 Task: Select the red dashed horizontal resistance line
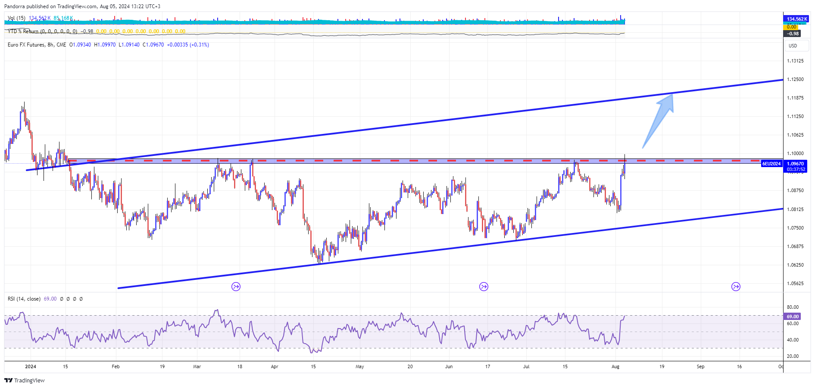(x=414, y=161)
